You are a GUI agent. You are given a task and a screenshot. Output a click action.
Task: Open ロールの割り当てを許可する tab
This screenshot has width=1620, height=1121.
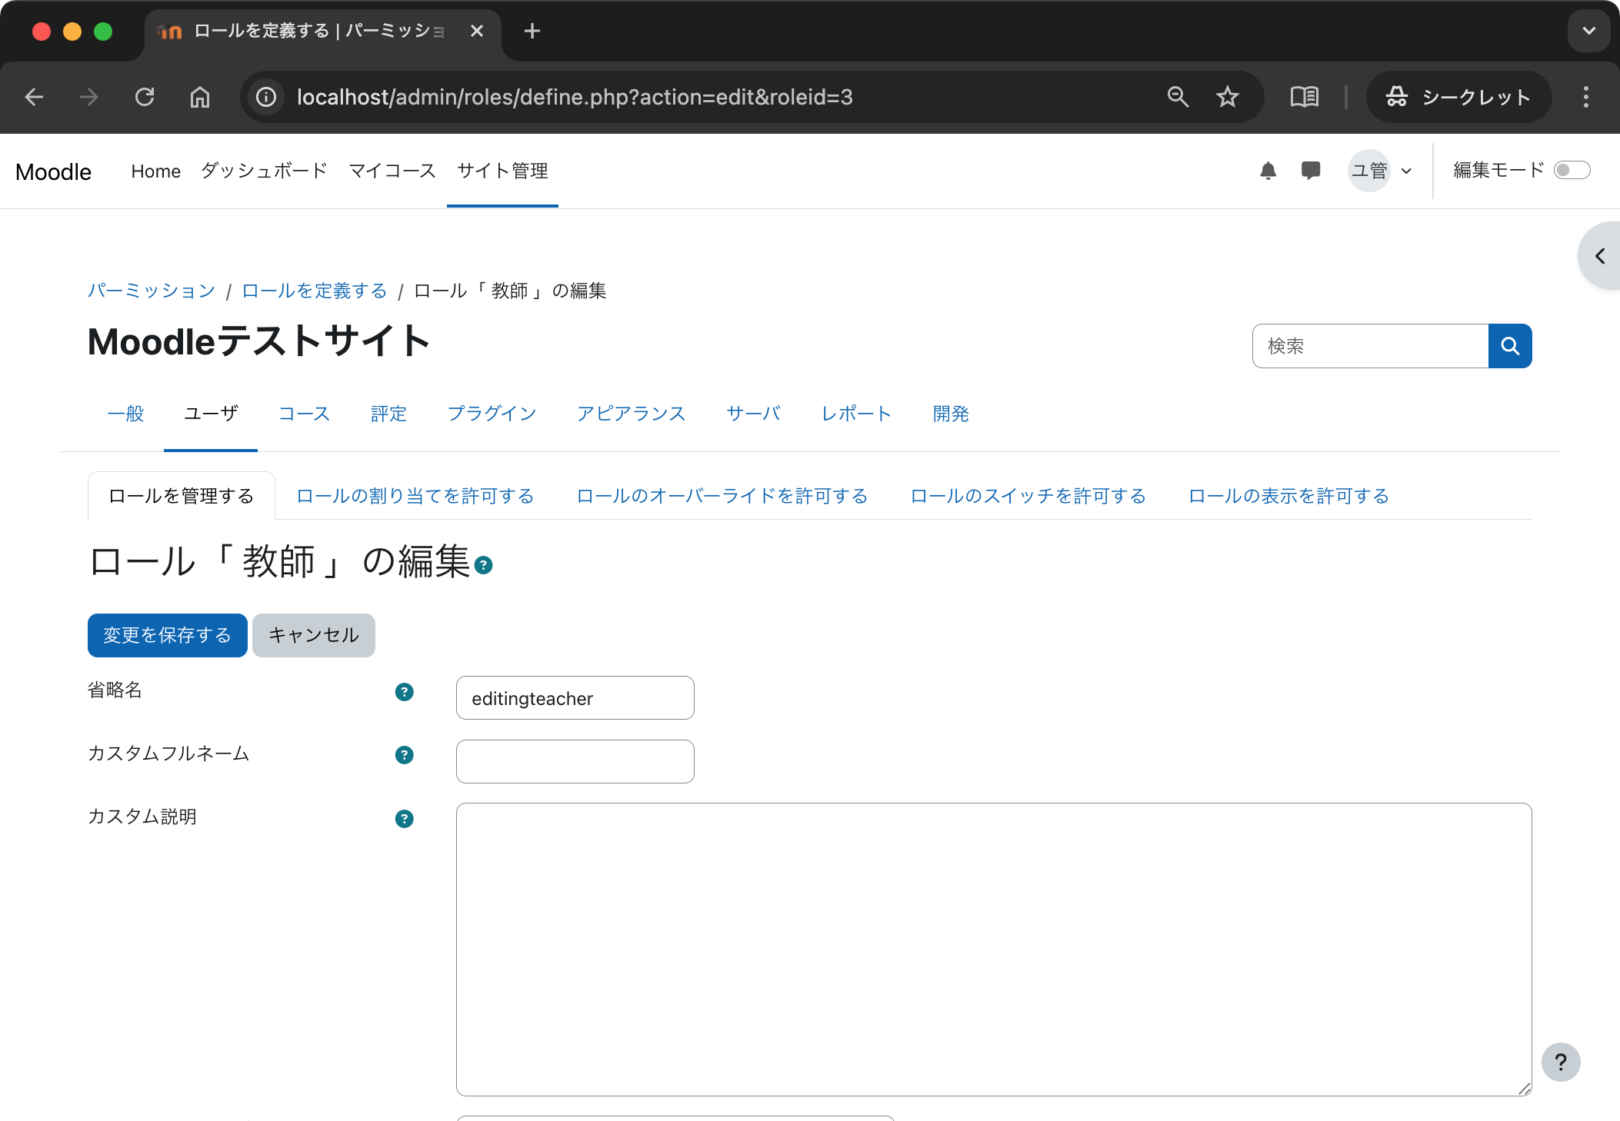(x=415, y=496)
